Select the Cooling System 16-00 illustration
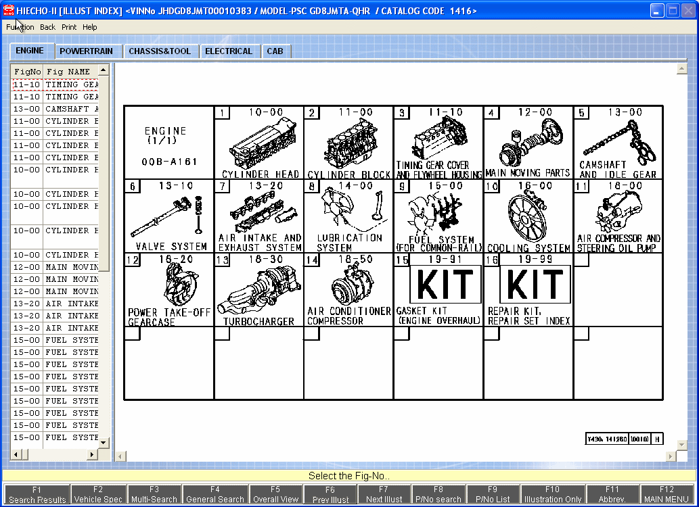The width and height of the screenshot is (699, 507). [x=528, y=216]
